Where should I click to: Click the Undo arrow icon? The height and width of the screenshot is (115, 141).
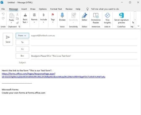(x=3, y=14)
